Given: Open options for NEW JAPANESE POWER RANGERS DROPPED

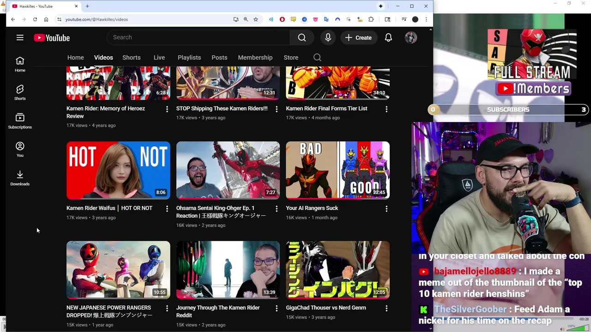Looking at the screenshot, I should [x=167, y=308].
